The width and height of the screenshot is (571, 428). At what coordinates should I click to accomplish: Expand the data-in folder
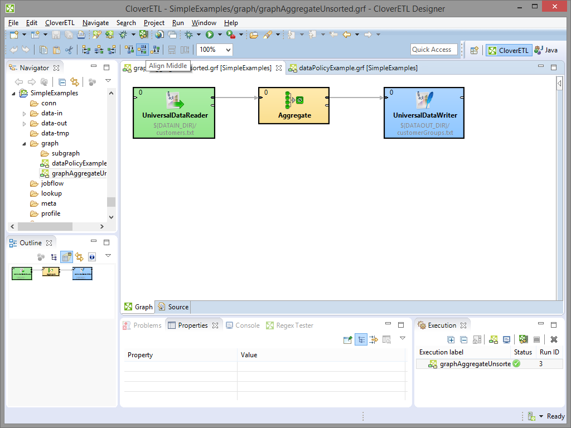[24, 113]
